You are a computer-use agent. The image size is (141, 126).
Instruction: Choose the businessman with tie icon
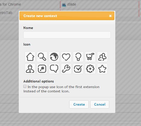tap(30, 69)
